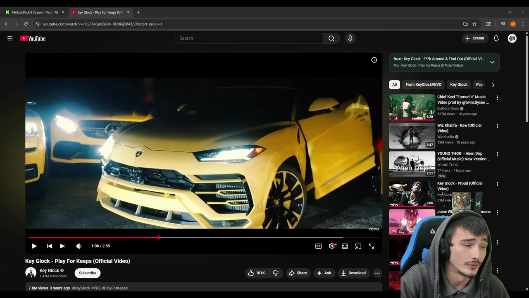Open the Key Glock channel name link

click(x=49, y=271)
